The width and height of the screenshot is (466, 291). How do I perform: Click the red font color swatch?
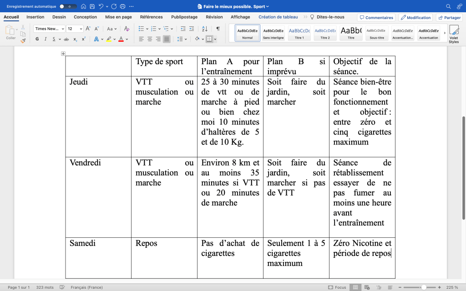121,39
